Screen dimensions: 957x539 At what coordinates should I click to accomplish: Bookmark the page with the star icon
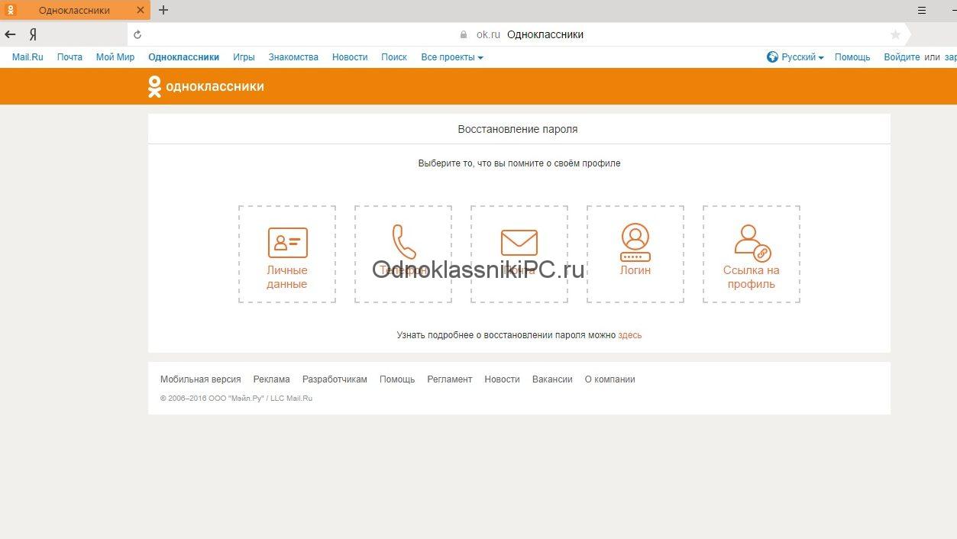pos(896,34)
